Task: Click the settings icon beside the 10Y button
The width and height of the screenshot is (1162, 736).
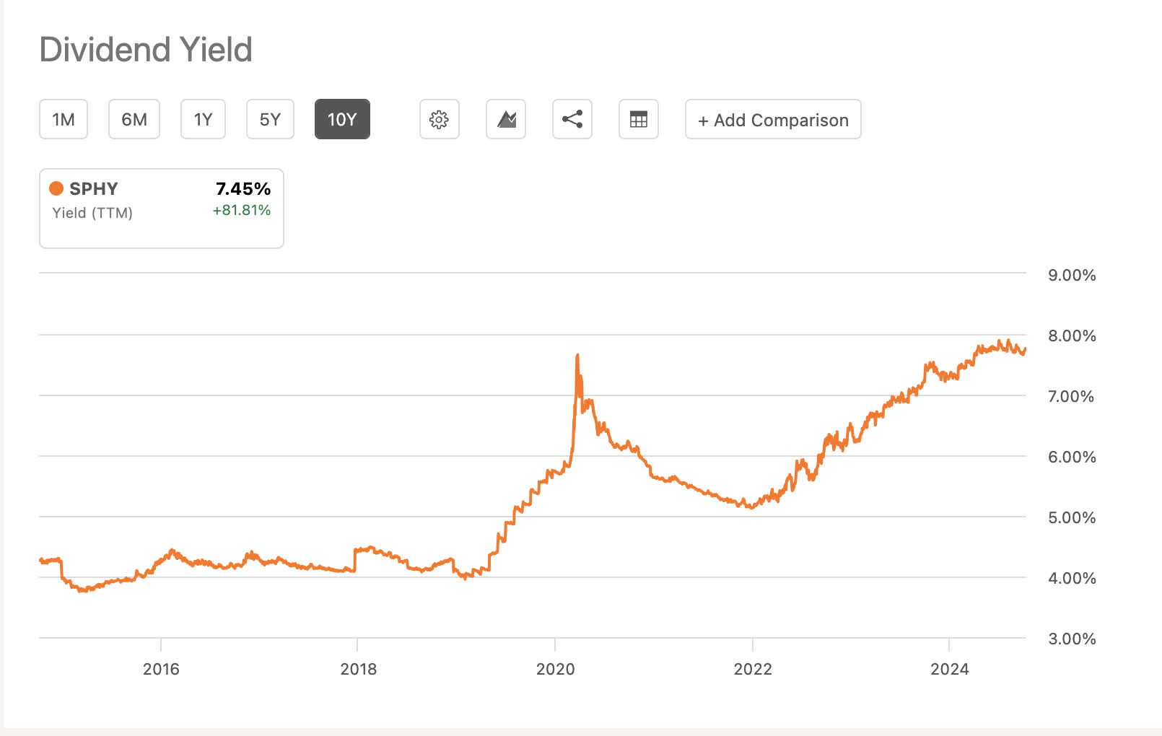Action: pyautogui.click(x=439, y=119)
